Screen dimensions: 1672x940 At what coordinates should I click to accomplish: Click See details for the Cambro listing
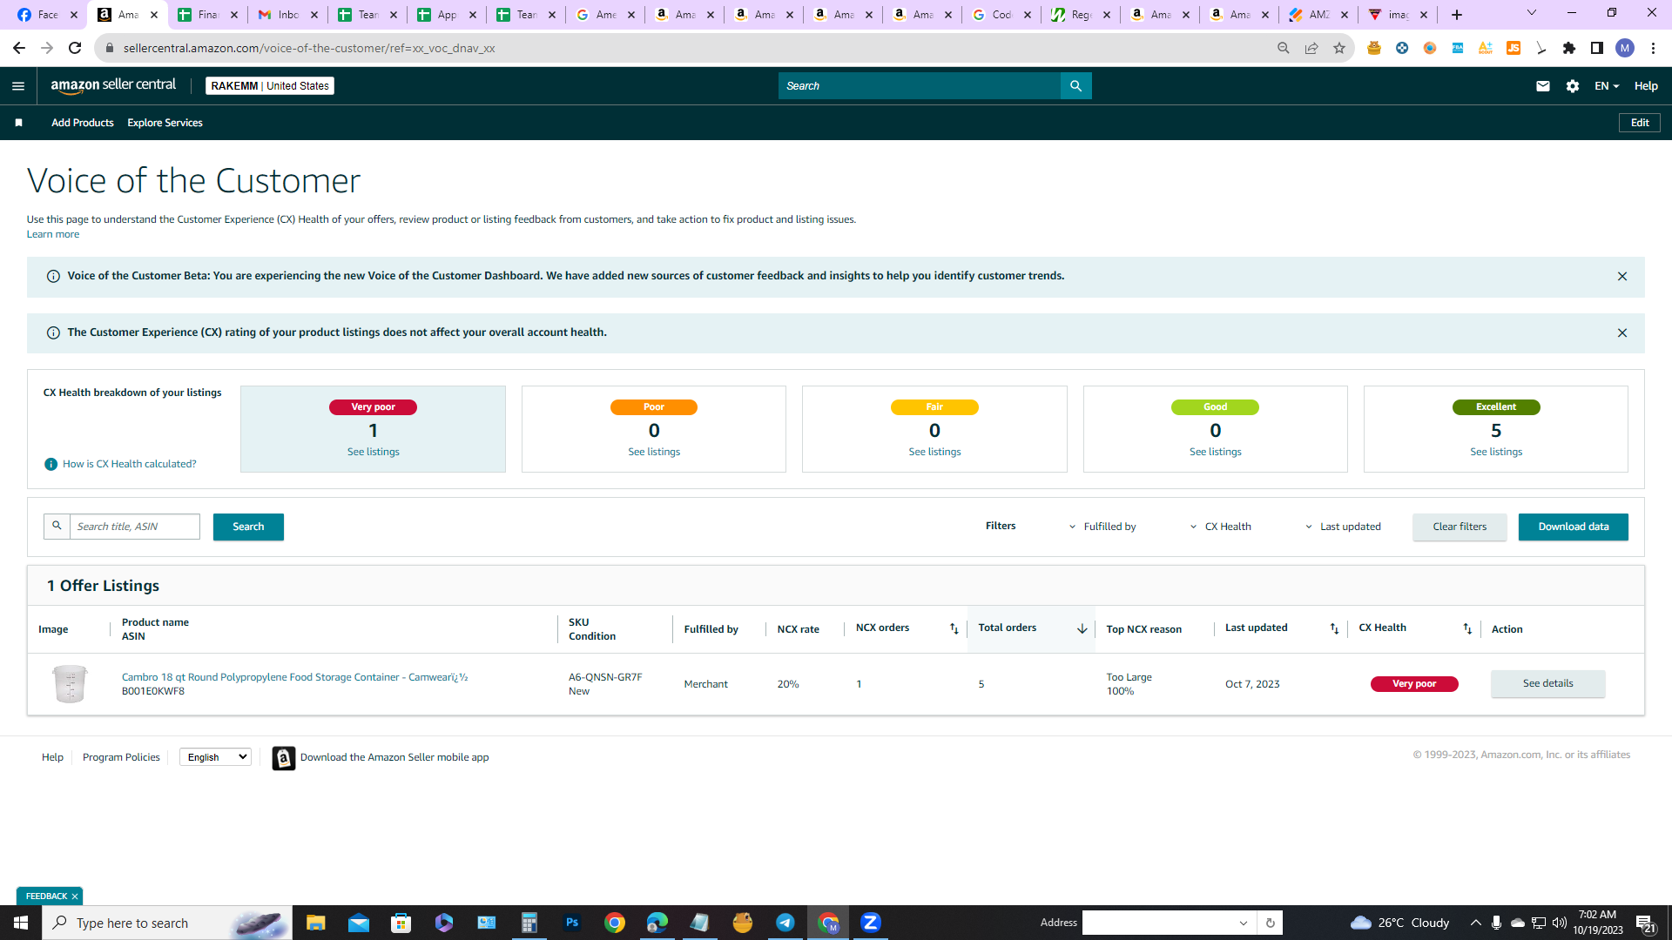[x=1547, y=684]
